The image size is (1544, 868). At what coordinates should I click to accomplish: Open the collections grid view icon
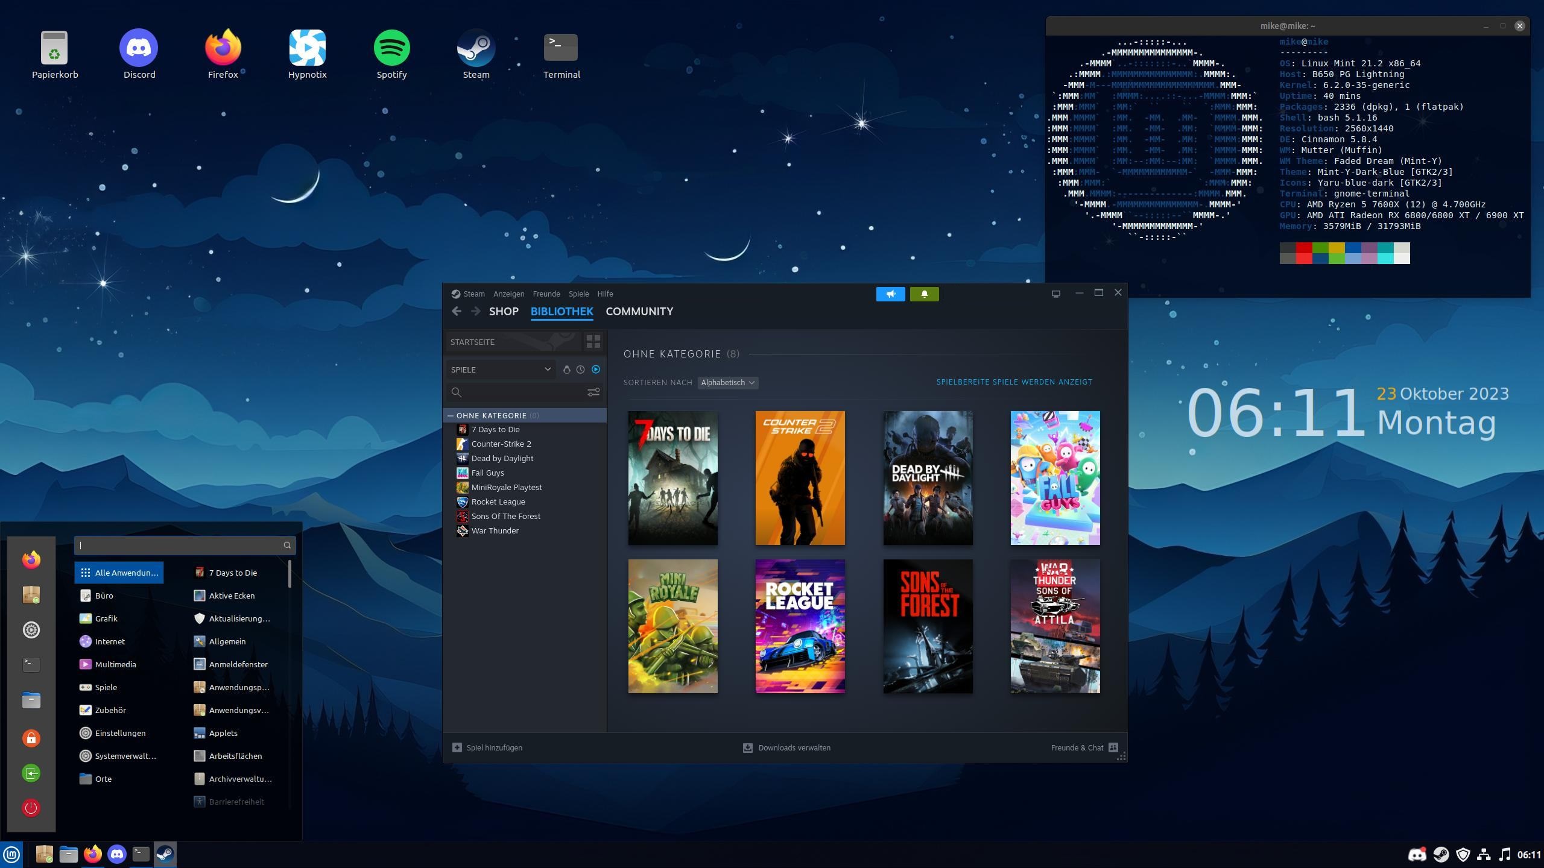coord(593,342)
